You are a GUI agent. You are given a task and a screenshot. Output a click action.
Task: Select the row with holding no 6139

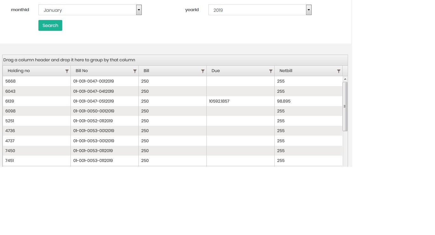[x=10, y=101]
